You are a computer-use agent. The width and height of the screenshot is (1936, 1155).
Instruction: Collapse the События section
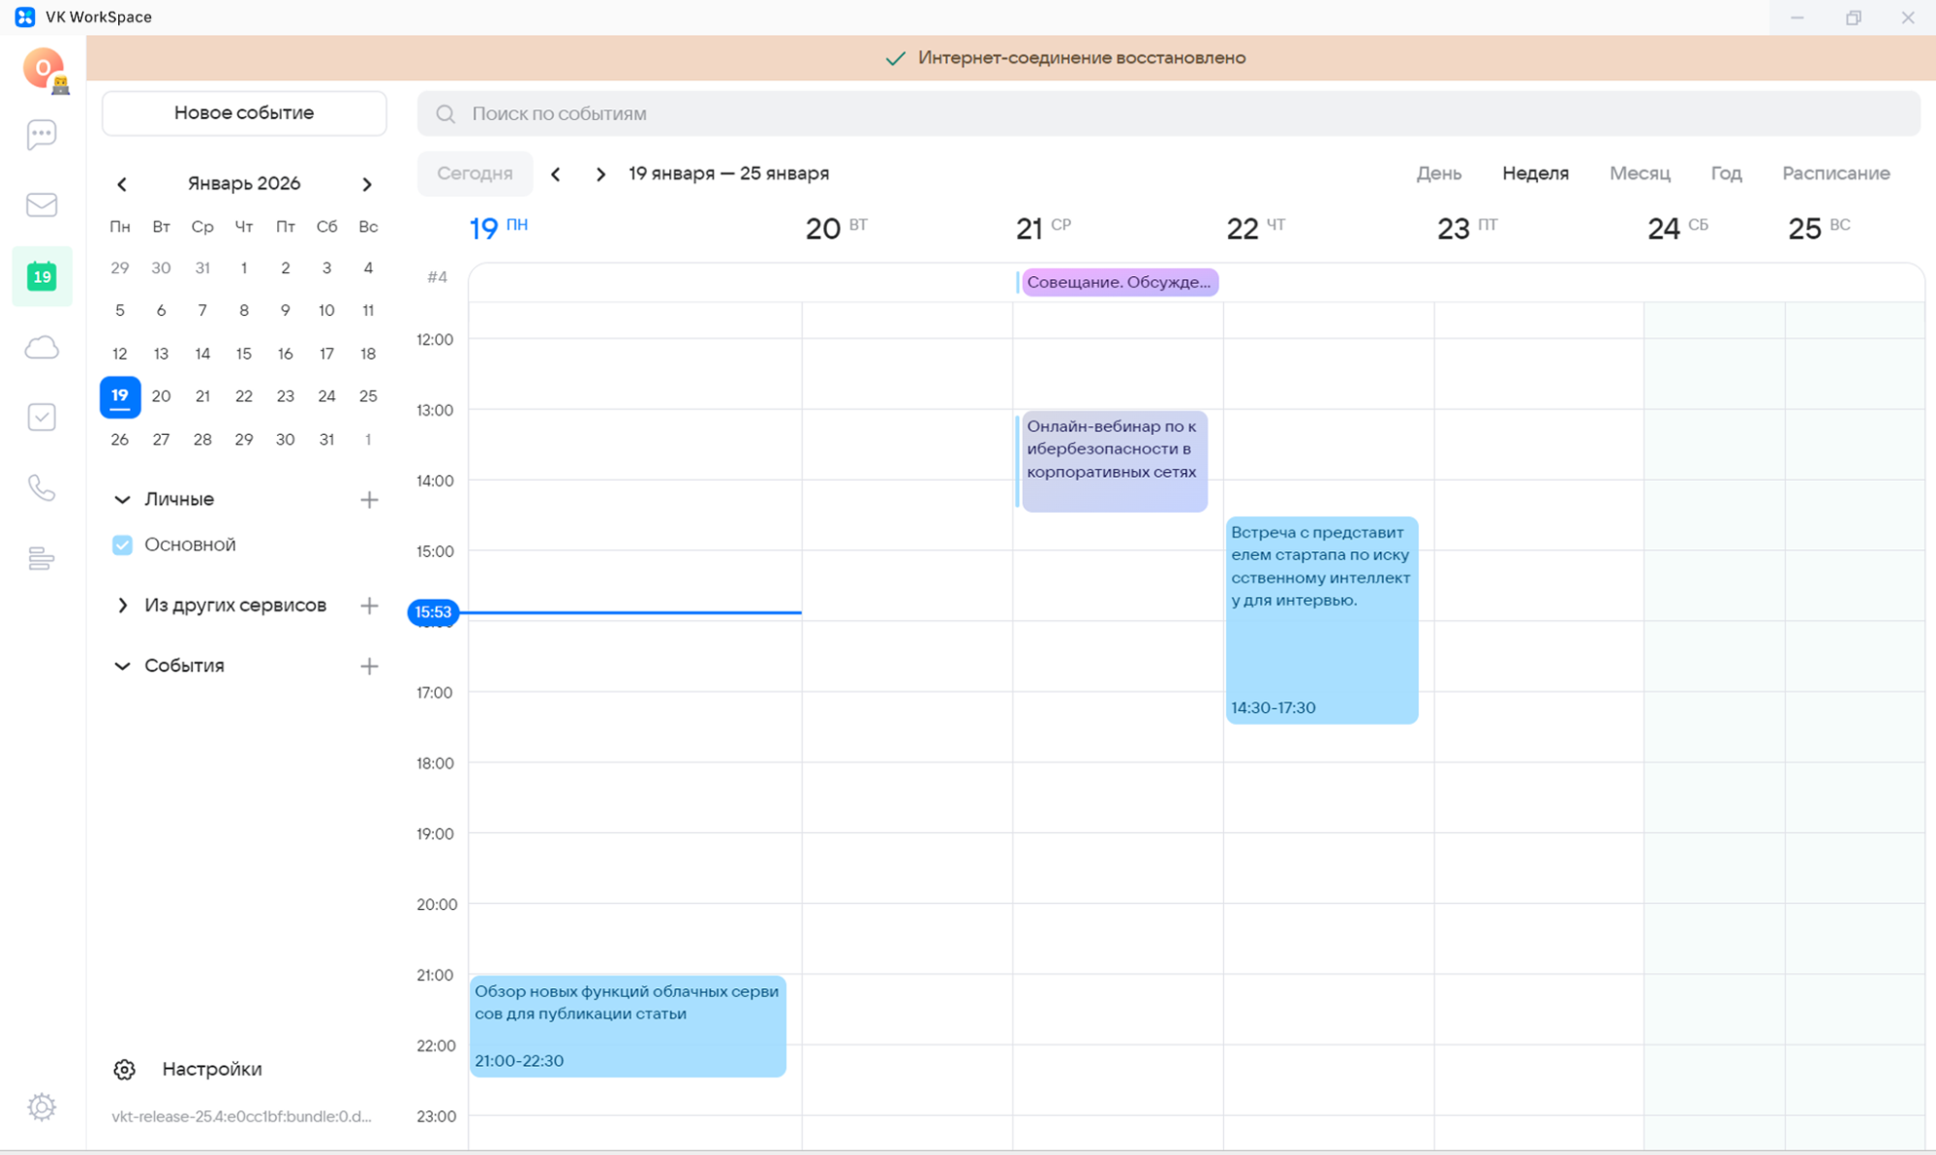pyautogui.click(x=122, y=666)
